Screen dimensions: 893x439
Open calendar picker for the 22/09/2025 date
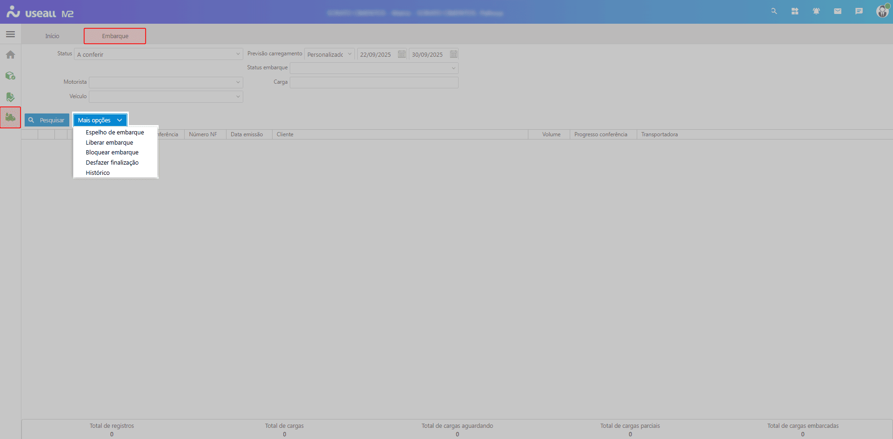(x=402, y=54)
